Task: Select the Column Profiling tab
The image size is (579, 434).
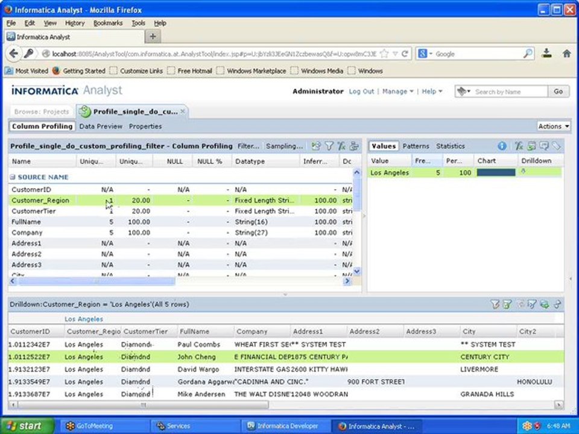Action: coord(42,126)
